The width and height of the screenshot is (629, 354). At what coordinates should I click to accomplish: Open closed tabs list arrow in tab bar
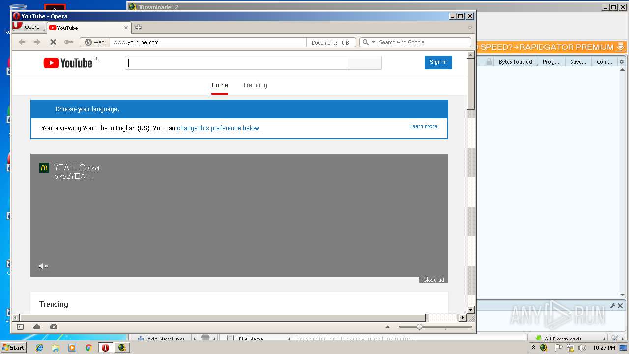(470, 28)
